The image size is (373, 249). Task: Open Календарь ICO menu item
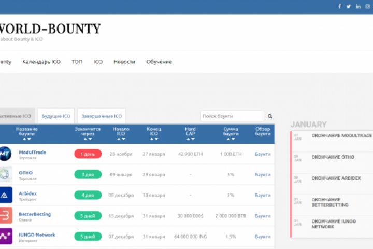tap(41, 62)
